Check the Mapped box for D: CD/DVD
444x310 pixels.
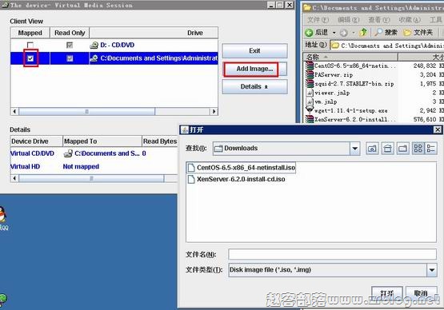click(30, 45)
